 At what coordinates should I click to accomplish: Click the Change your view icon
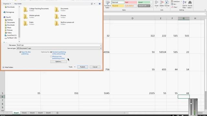pos(92,4)
